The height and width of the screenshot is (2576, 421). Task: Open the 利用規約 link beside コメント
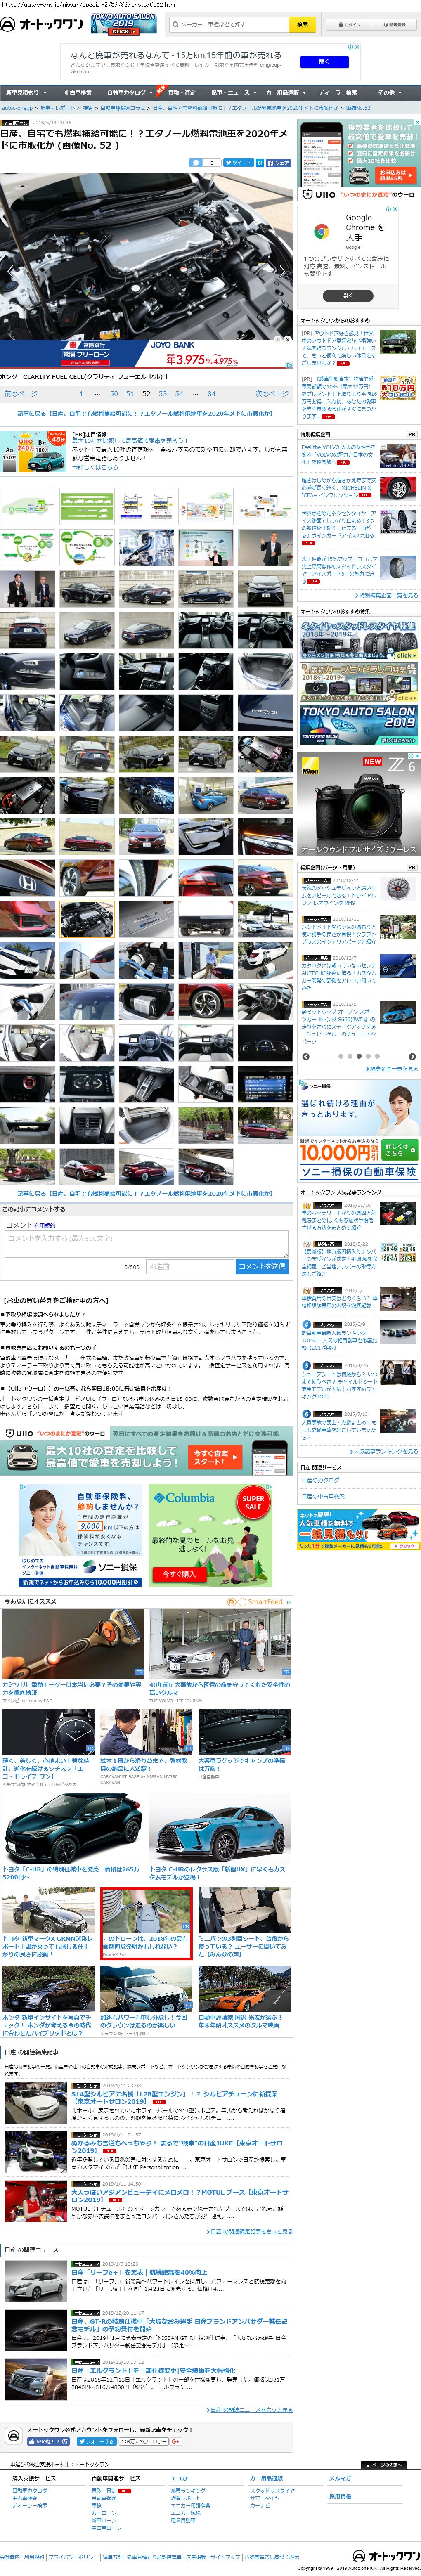pos(44,1225)
